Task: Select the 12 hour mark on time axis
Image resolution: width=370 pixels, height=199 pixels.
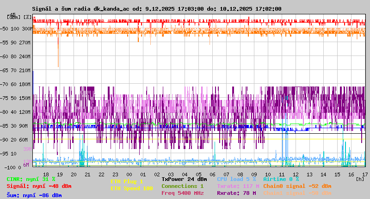Action: point(297,174)
